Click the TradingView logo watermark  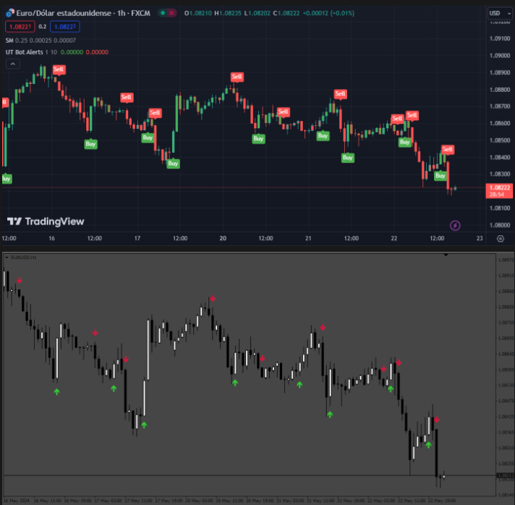pos(46,221)
